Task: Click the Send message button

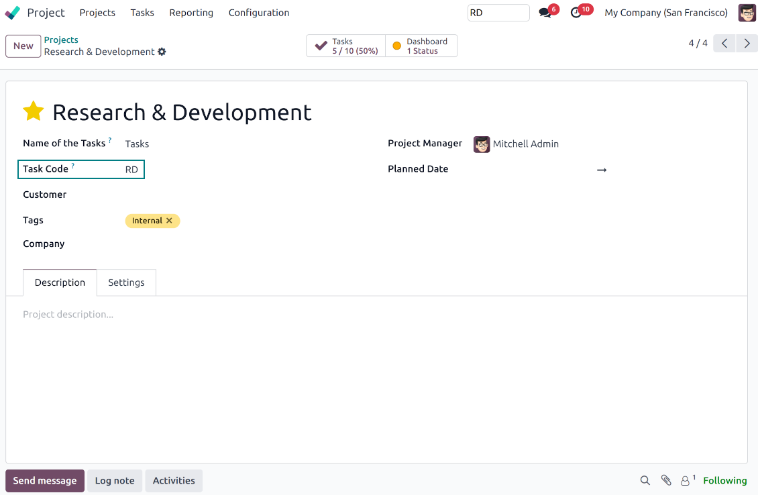Action: [x=45, y=481]
